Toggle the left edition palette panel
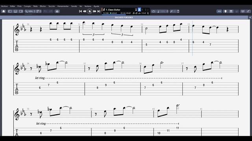 coord(10,11)
